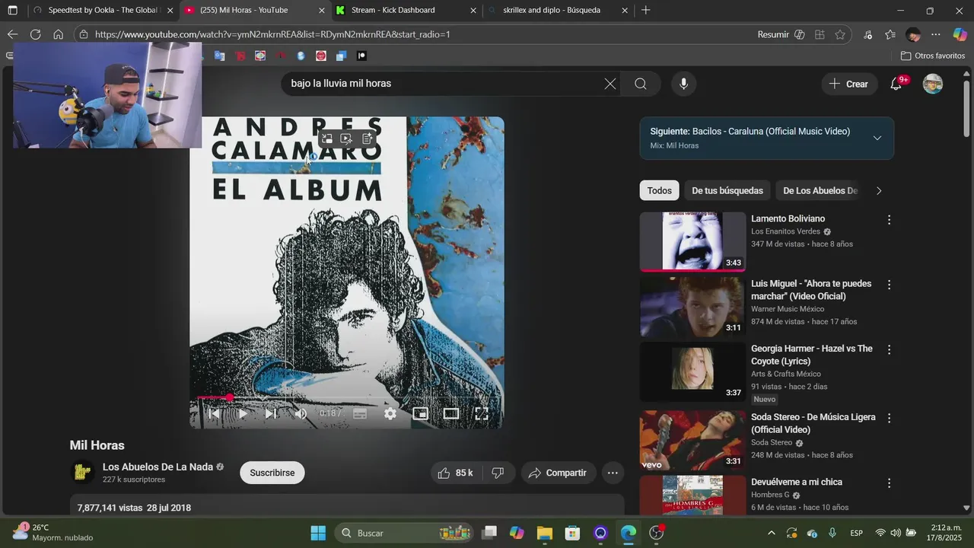The image size is (974, 548).
Task: Open the Crear menu
Action: 848,84
